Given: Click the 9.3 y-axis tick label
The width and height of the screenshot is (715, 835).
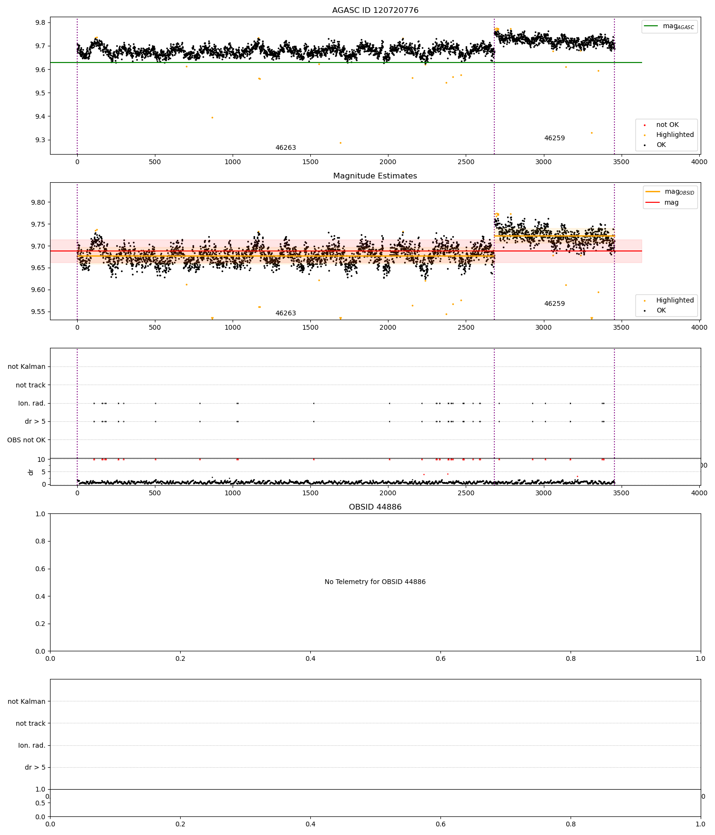Looking at the screenshot, I should 40,140.
